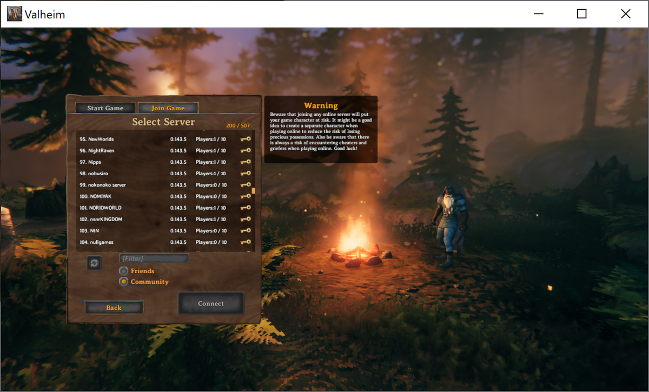The image size is (649, 392).
Task: Minimize the Valheim window
Action: click(538, 14)
